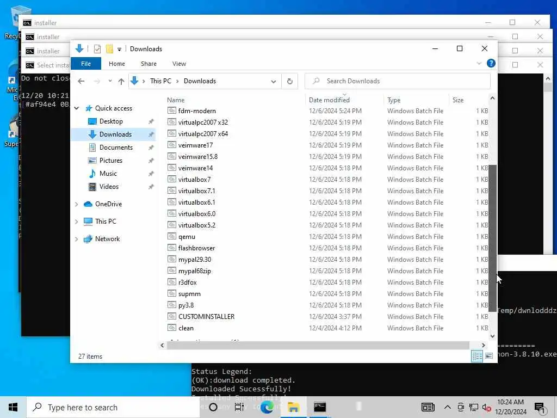Click the file list scroll-down arrow
The height and width of the screenshot is (418, 557).
(x=492, y=336)
